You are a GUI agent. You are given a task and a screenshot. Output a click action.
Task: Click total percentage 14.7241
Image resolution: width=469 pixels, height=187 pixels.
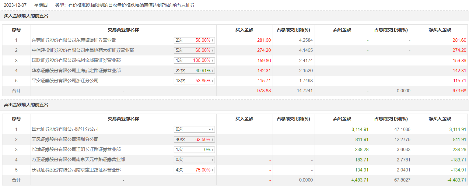(x=304, y=91)
